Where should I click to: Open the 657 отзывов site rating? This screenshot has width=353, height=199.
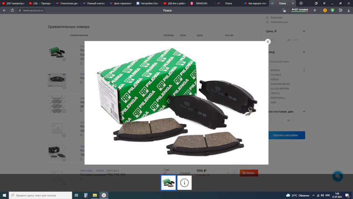pyautogui.click(x=300, y=10)
